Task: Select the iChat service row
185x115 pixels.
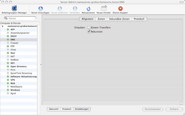Action: tap(18, 50)
